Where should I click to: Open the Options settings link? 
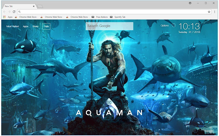point(165,26)
